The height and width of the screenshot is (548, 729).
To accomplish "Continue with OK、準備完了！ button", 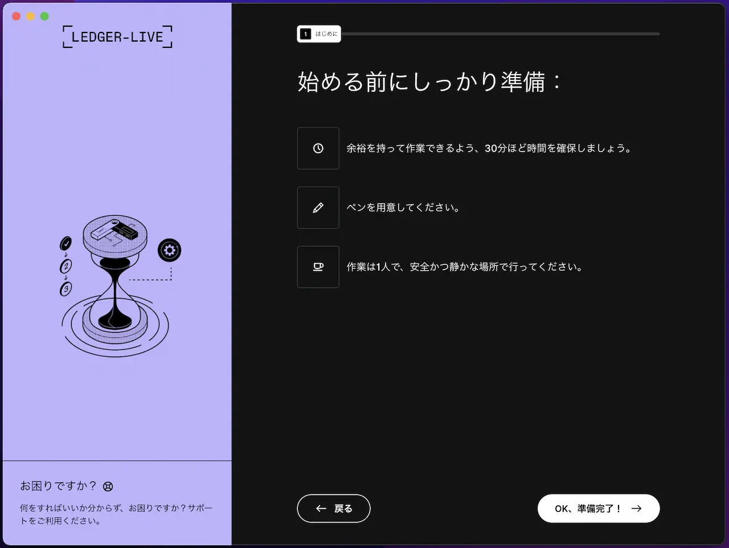I will pyautogui.click(x=599, y=508).
